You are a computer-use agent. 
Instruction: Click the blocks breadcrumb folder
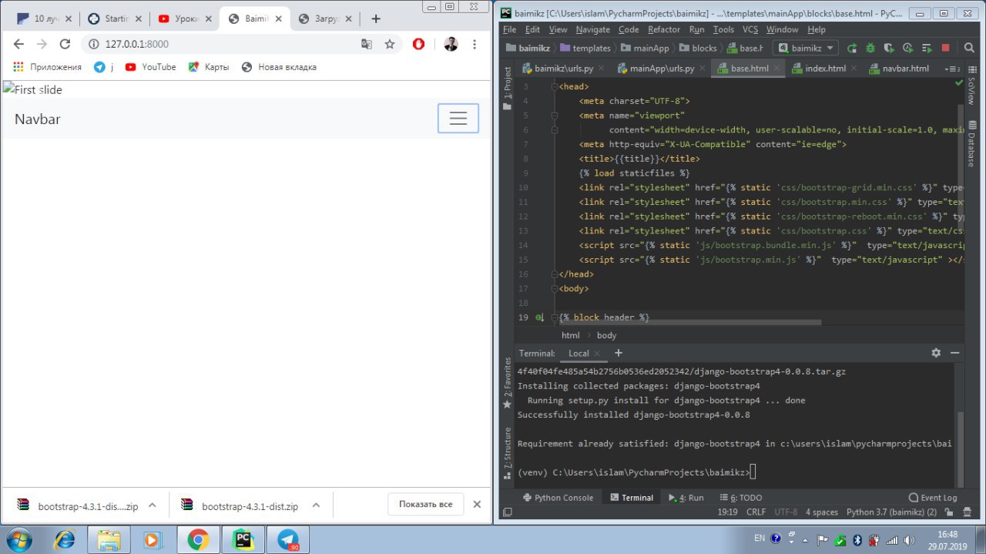[697, 48]
